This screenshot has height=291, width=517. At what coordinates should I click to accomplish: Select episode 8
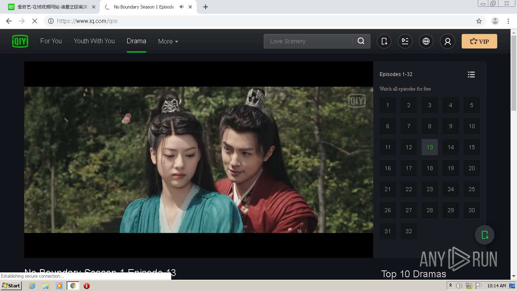click(x=430, y=126)
